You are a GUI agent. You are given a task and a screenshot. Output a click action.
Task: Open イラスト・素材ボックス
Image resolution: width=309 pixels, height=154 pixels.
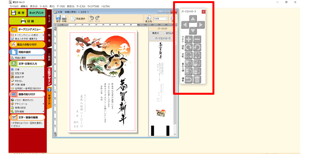click(x=22, y=100)
